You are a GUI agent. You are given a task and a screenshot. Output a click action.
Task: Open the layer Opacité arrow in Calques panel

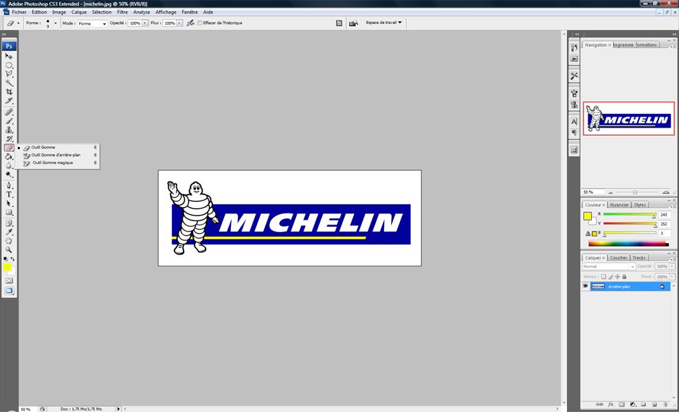click(672, 266)
